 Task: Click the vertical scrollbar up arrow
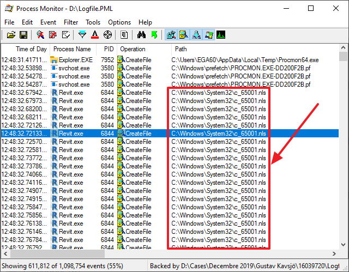pyautogui.click(x=343, y=47)
